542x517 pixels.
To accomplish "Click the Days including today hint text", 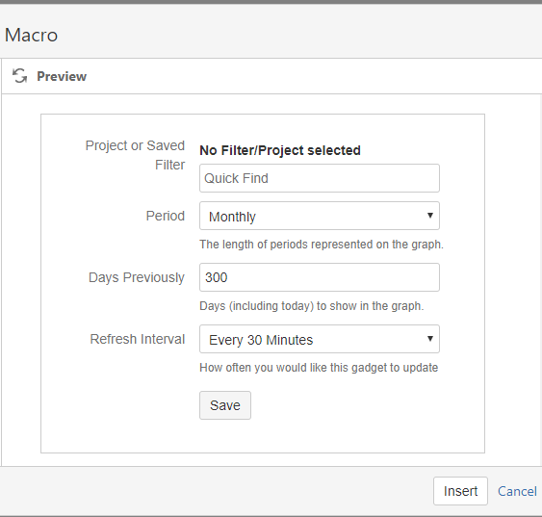I will tap(312, 306).
